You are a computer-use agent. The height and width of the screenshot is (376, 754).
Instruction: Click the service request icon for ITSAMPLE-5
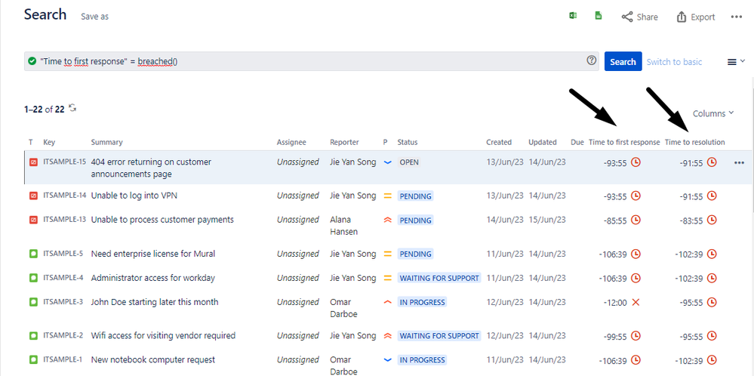click(32, 254)
